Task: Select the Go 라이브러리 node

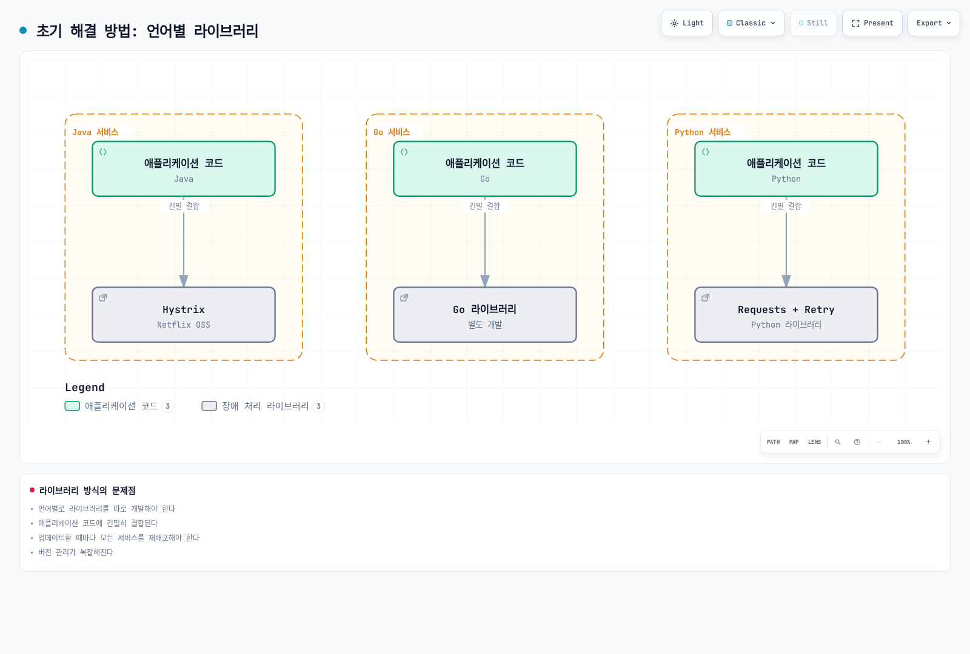Action: point(485,315)
